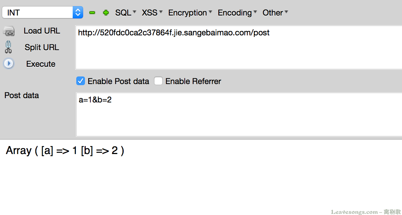
Task: Click the Split URL label
Action: click(42, 47)
